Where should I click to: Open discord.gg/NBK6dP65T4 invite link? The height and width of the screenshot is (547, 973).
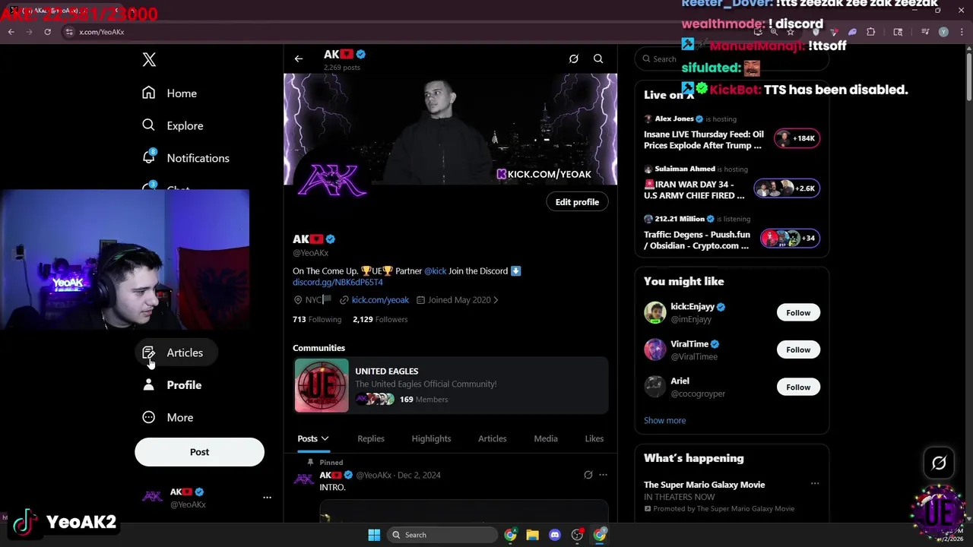pos(338,282)
